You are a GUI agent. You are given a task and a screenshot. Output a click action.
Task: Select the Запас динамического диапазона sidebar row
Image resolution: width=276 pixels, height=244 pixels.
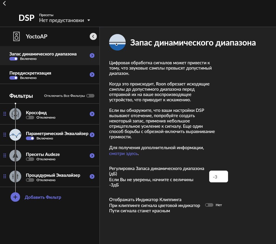[50, 56]
